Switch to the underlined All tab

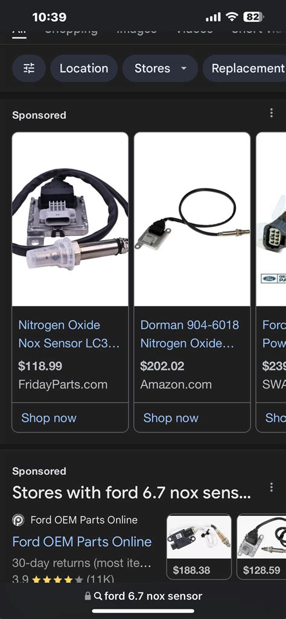click(19, 32)
